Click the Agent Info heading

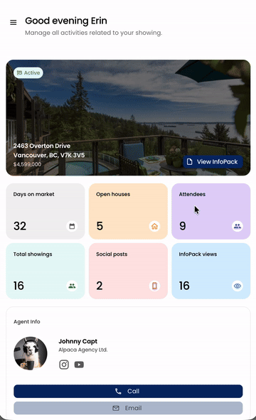[x=27, y=322]
